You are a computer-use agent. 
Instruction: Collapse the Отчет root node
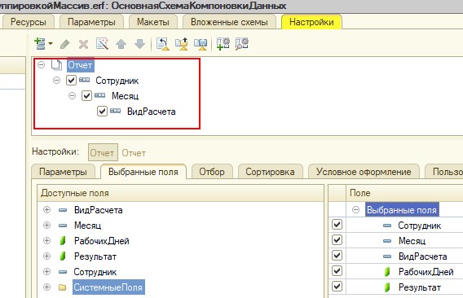(41, 64)
